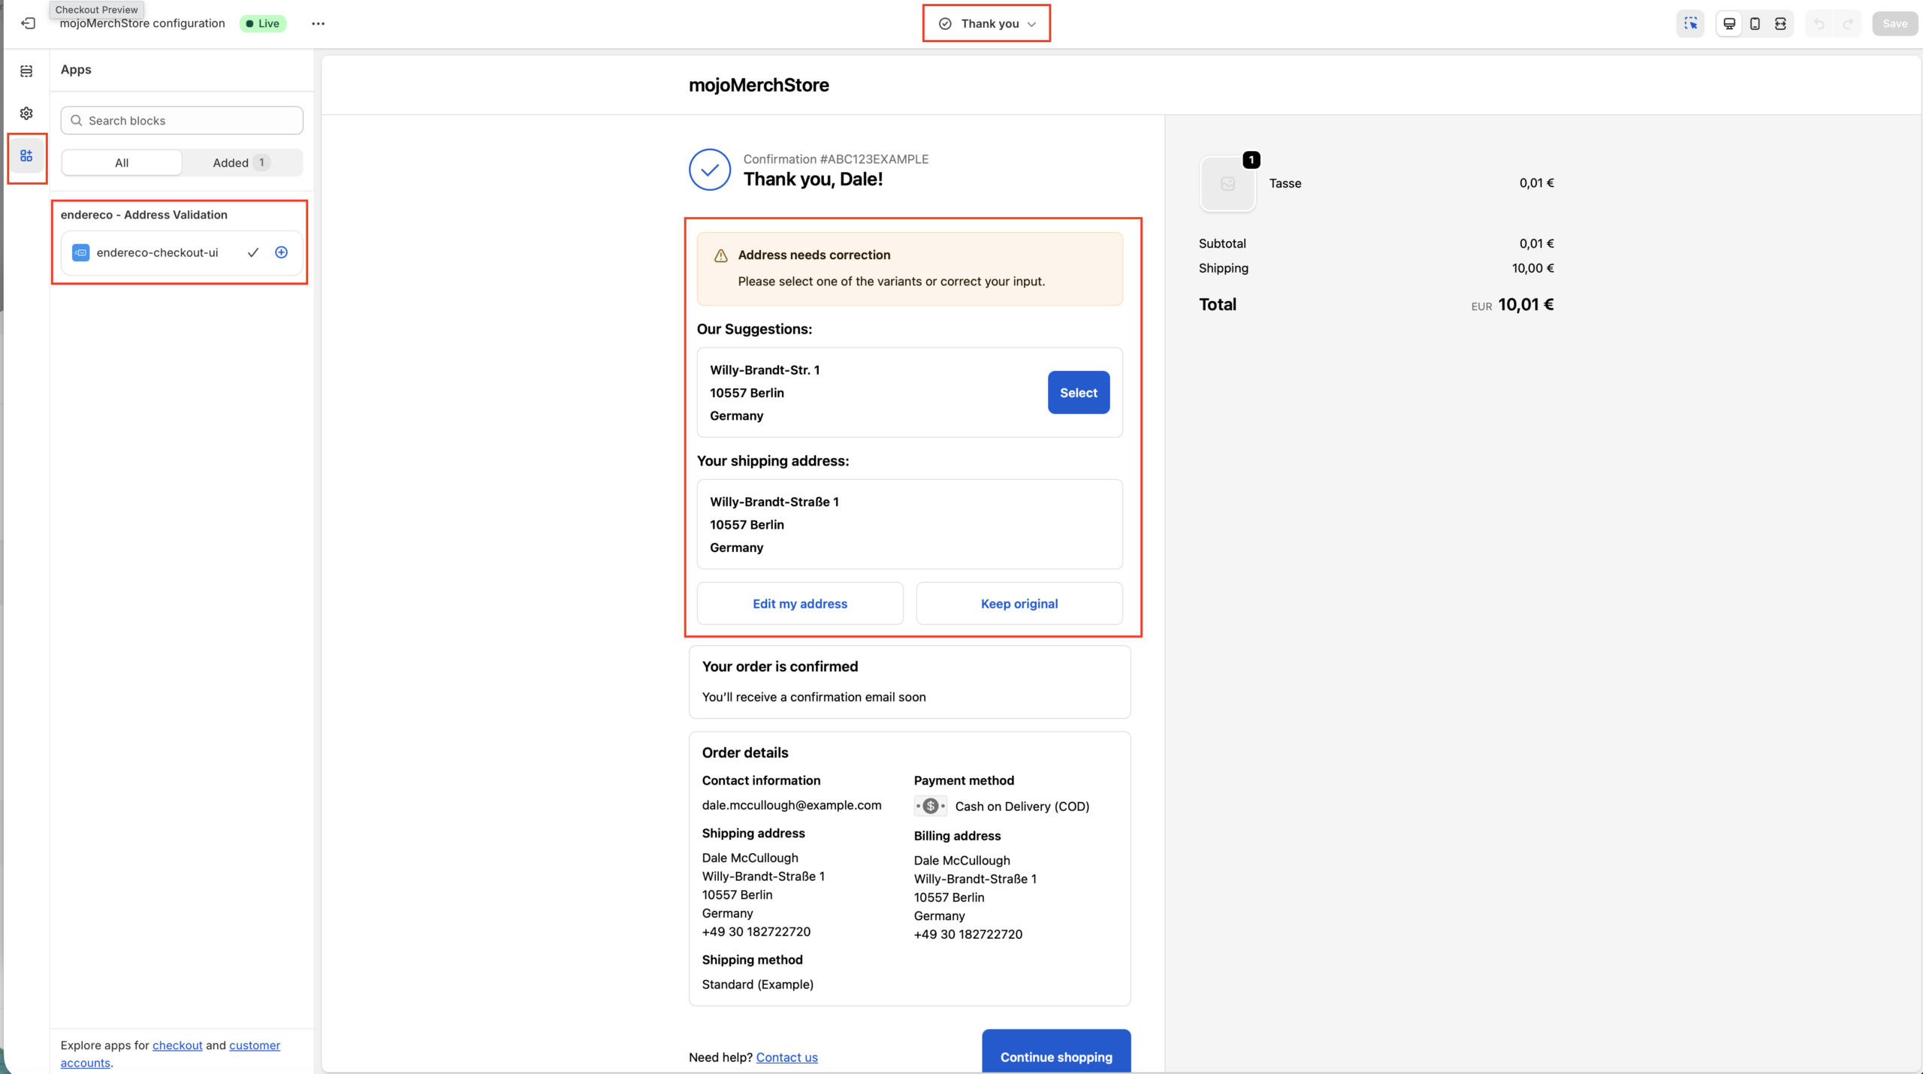Click the Cash on Delivery payment icon
1923x1074 pixels.
(x=930, y=806)
